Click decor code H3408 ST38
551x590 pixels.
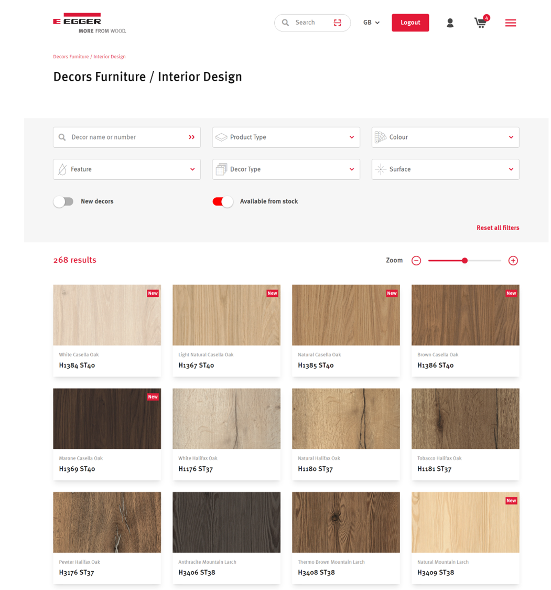(316, 573)
